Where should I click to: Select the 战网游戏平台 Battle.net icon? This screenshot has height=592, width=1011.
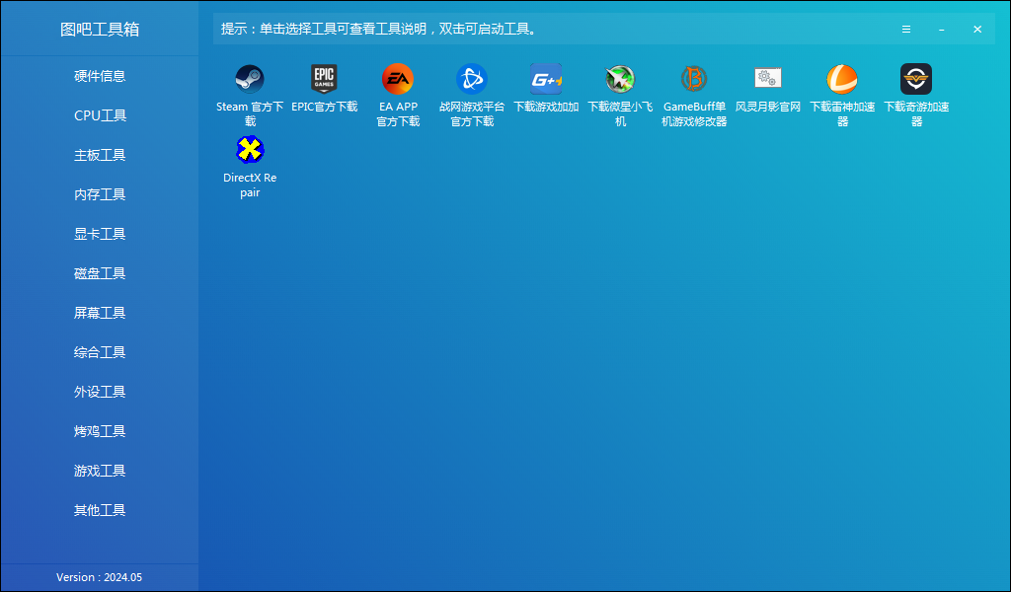(472, 79)
